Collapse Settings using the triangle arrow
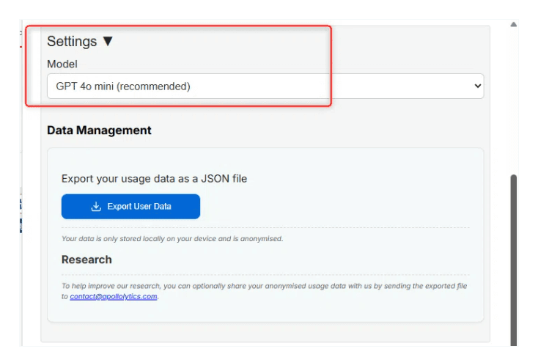Screen dimensions: 538x357 (108, 42)
